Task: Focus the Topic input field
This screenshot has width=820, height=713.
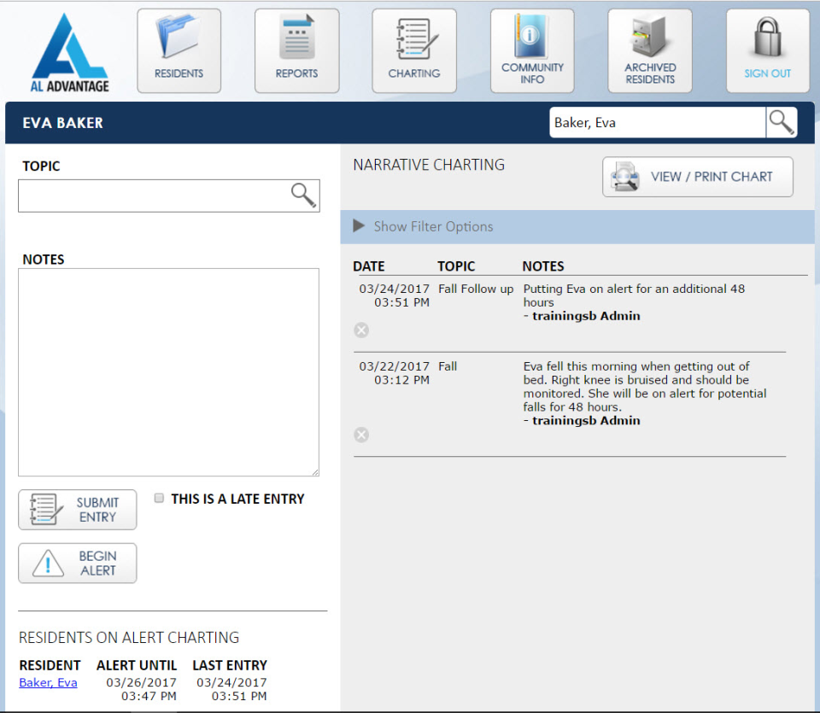Action: [x=169, y=196]
